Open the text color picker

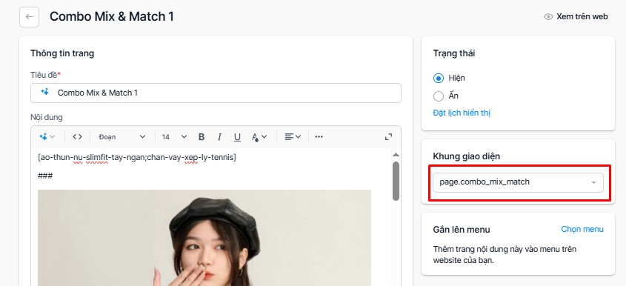click(x=259, y=137)
